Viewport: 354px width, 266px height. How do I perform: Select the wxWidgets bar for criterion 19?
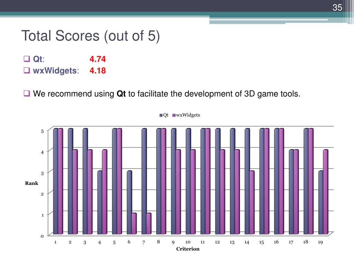tap(326, 192)
